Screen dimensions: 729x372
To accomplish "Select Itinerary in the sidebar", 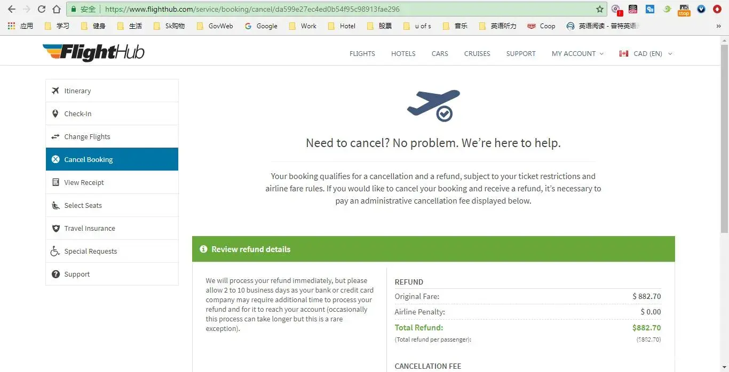I will [112, 91].
